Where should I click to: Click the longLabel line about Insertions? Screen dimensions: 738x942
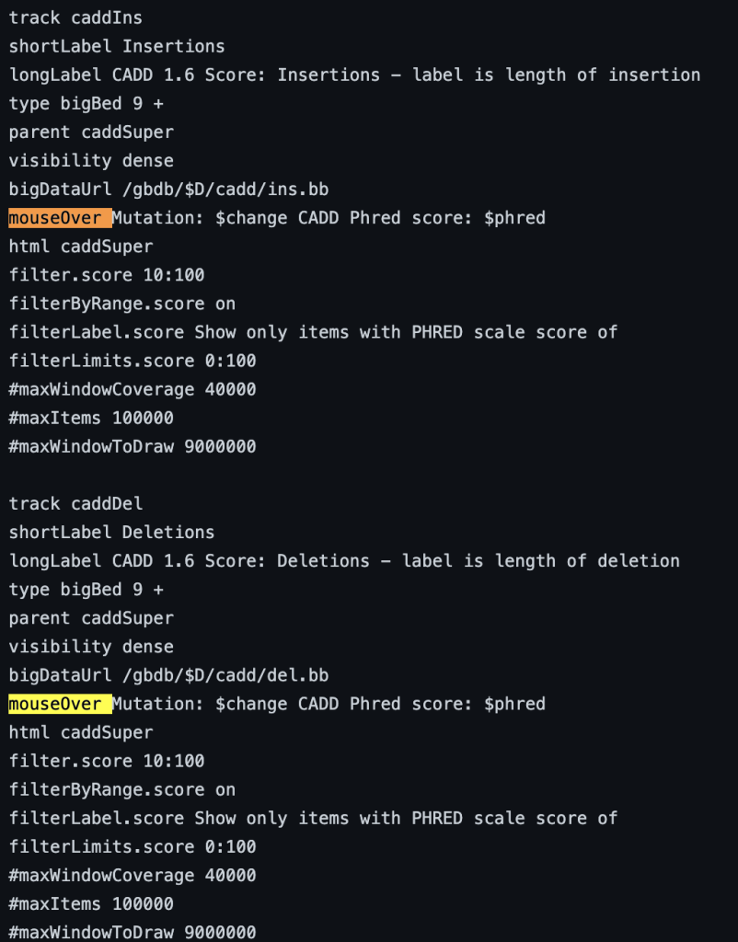point(354,75)
